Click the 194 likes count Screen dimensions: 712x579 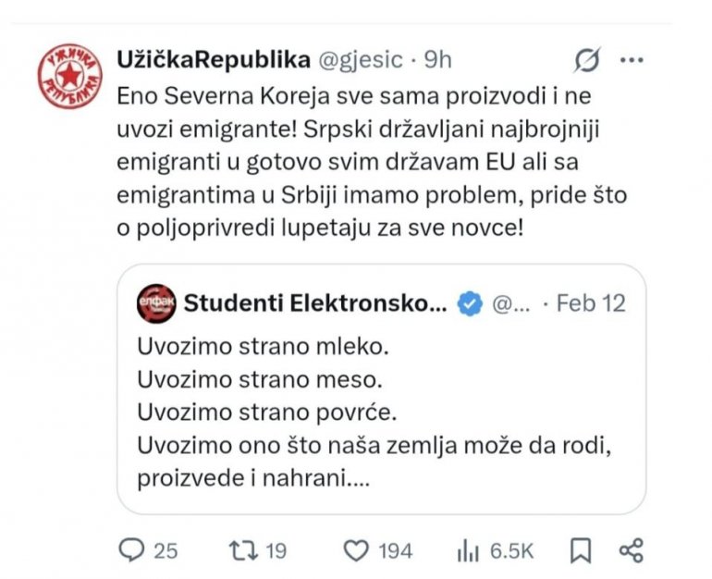pos(396,550)
